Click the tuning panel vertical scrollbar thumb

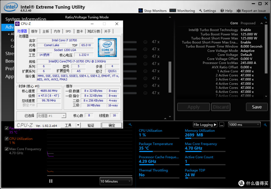click(170, 77)
